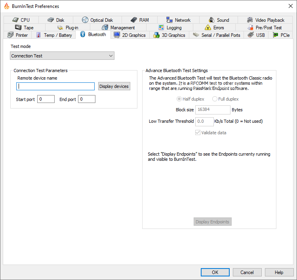Open the Pre/Post Test tab
Image resolution: width=297 pixels, height=280 pixels.
pyautogui.click(x=264, y=27)
